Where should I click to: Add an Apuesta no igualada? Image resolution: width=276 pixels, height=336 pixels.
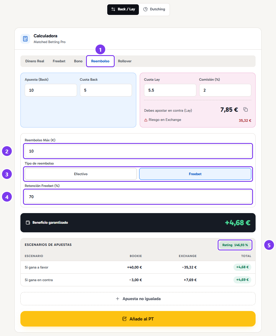click(138, 299)
